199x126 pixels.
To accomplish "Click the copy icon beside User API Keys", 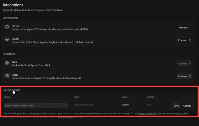I will pos(19,90).
